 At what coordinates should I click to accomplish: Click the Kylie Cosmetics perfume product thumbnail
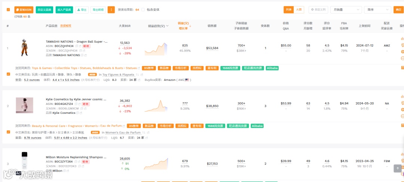(x=24, y=105)
